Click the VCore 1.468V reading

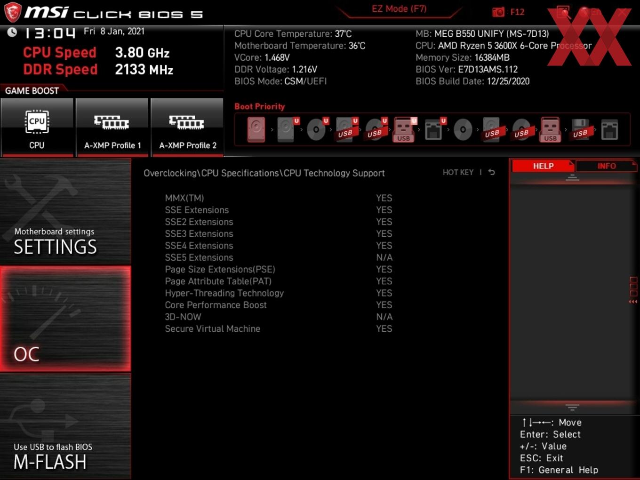pos(262,57)
